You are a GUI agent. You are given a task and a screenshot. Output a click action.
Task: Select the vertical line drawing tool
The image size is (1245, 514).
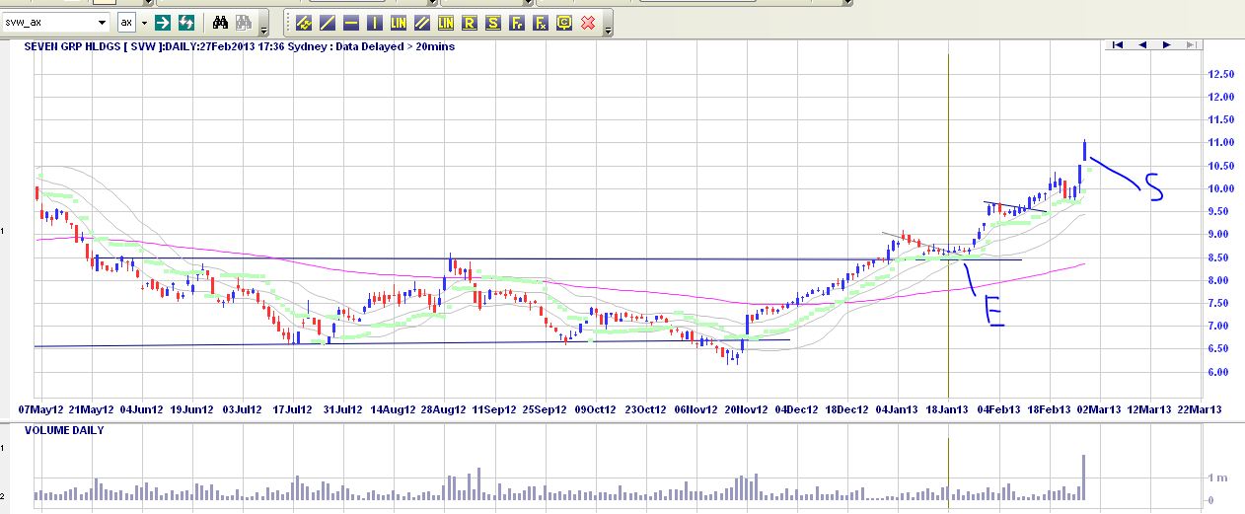coord(375,22)
